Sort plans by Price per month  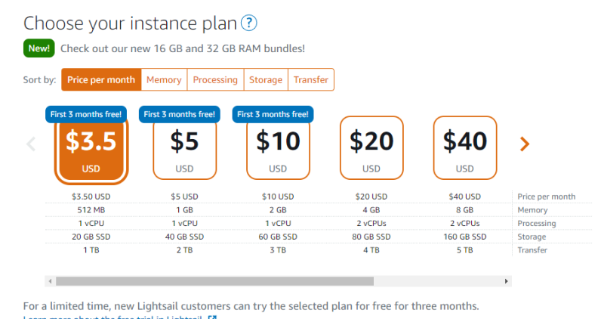[x=101, y=79]
